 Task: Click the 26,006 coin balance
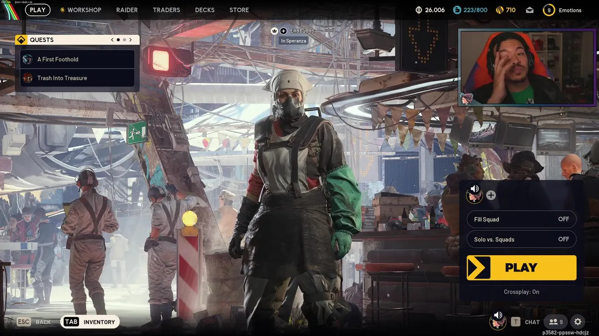point(435,10)
